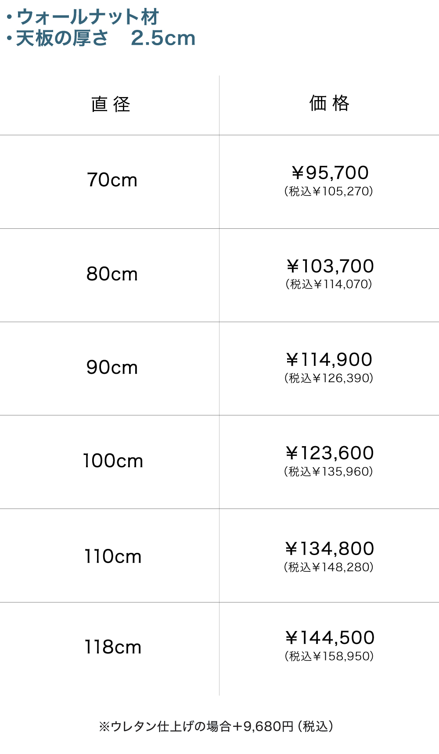Click the ¥134,800 price

coord(330,549)
